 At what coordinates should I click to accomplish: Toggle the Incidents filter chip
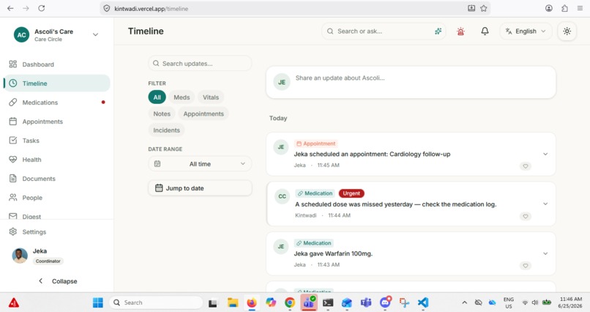(166, 130)
